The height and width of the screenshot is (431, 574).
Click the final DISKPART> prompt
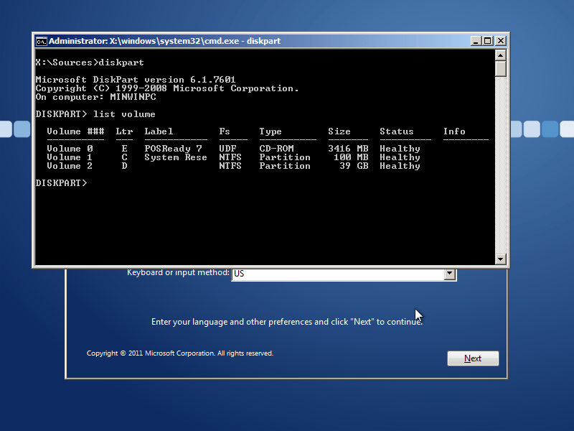click(x=62, y=183)
